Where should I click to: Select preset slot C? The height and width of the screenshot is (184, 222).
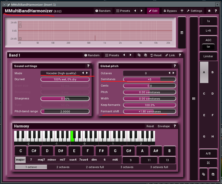[204, 94]
